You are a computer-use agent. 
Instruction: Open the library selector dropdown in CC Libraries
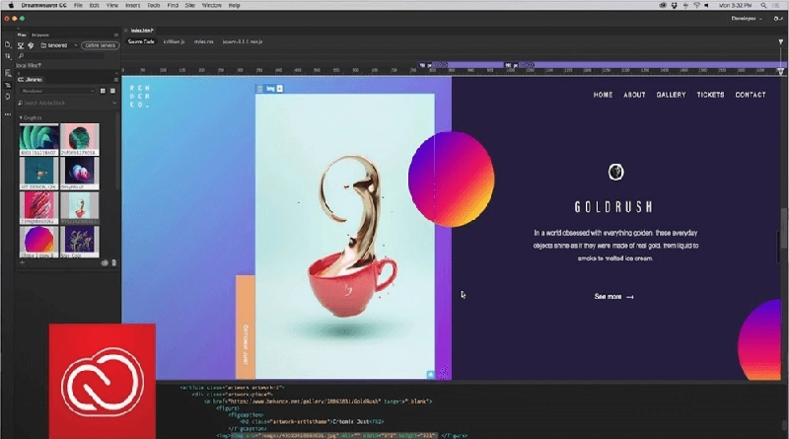coord(54,90)
